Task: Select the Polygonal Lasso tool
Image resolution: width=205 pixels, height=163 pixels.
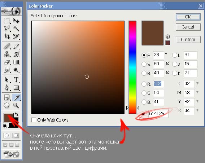Action: (6, 28)
